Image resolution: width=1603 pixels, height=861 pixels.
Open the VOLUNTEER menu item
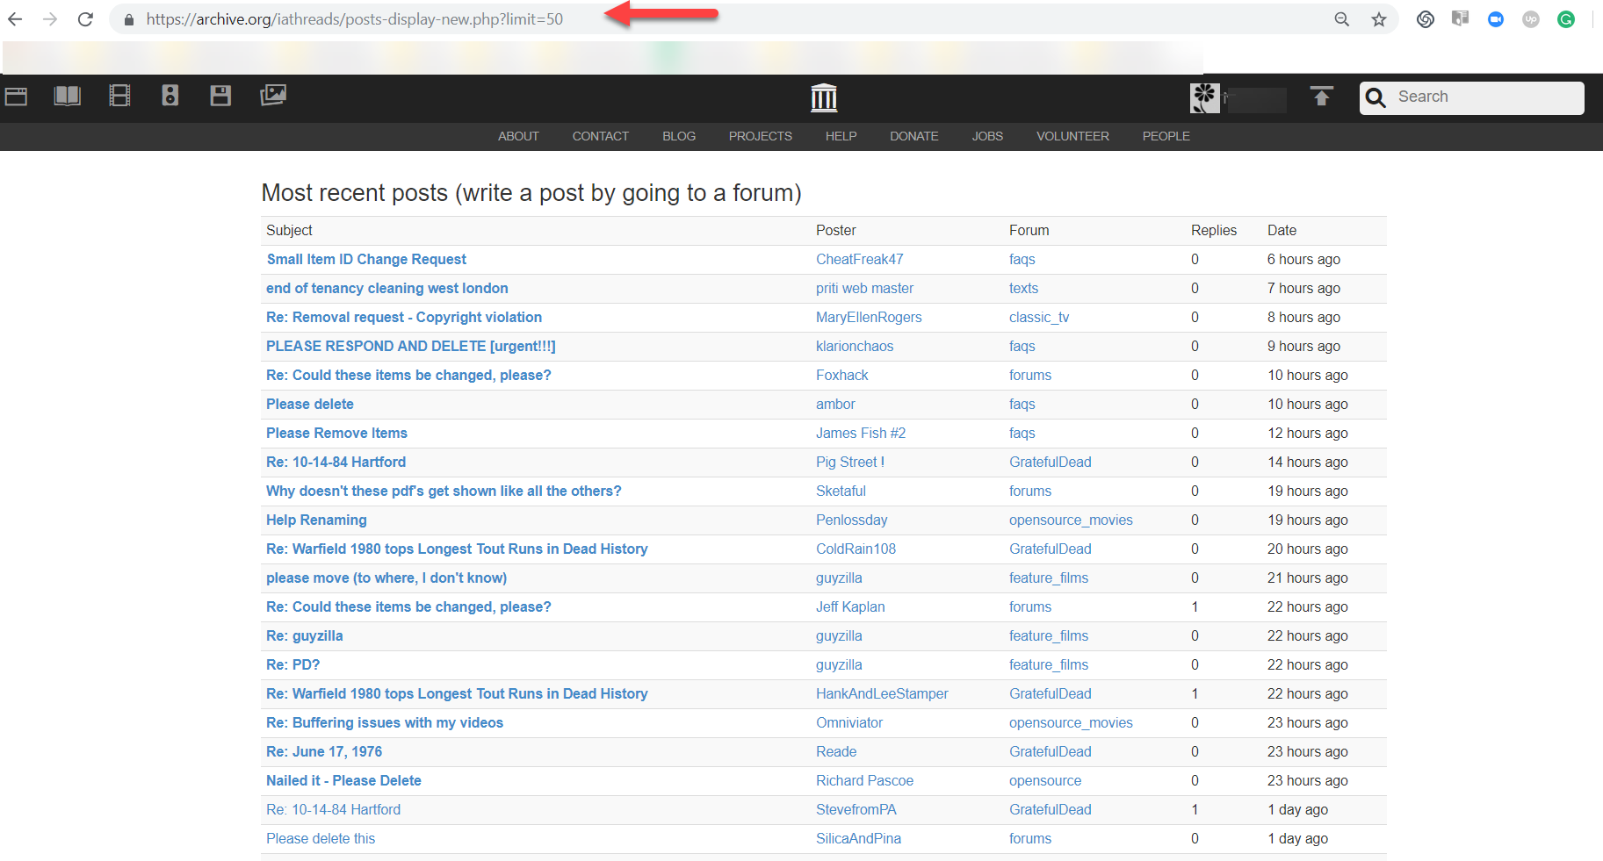[1072, 136]
